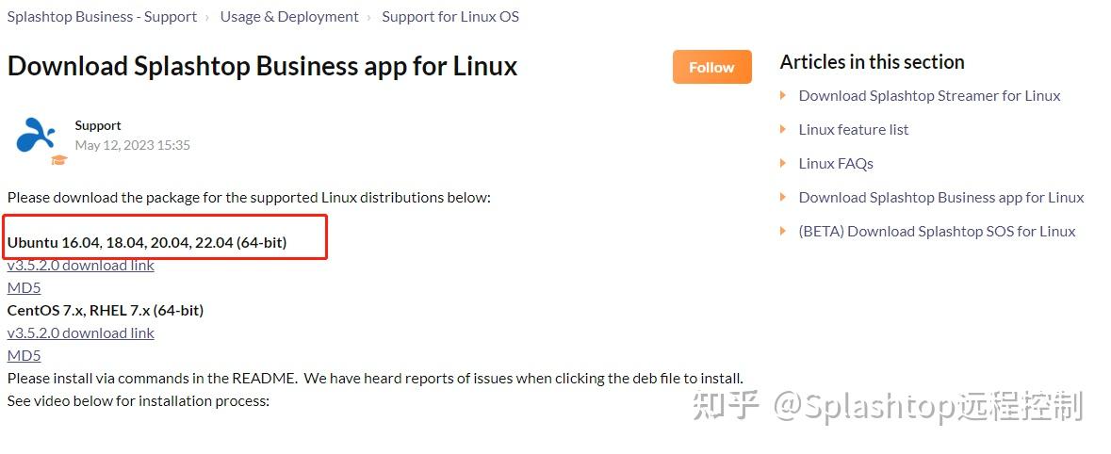This screenshot has height=454, width=1111.
Task: Click breadcrumb chevron after Splashtop Business - Support
Action: click(x=208, y=18)
